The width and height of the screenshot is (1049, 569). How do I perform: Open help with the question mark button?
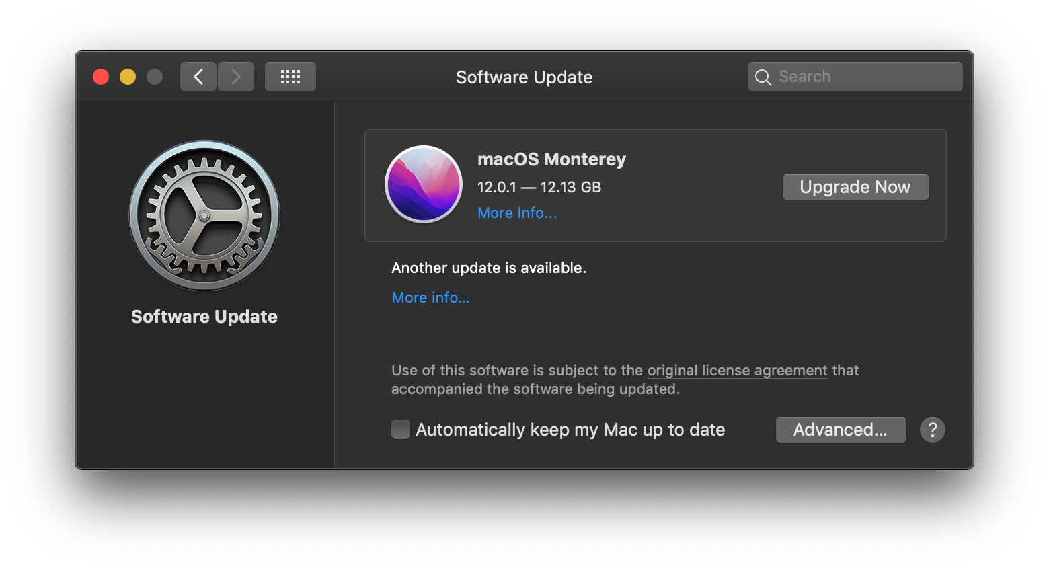(x=933, y=430)
